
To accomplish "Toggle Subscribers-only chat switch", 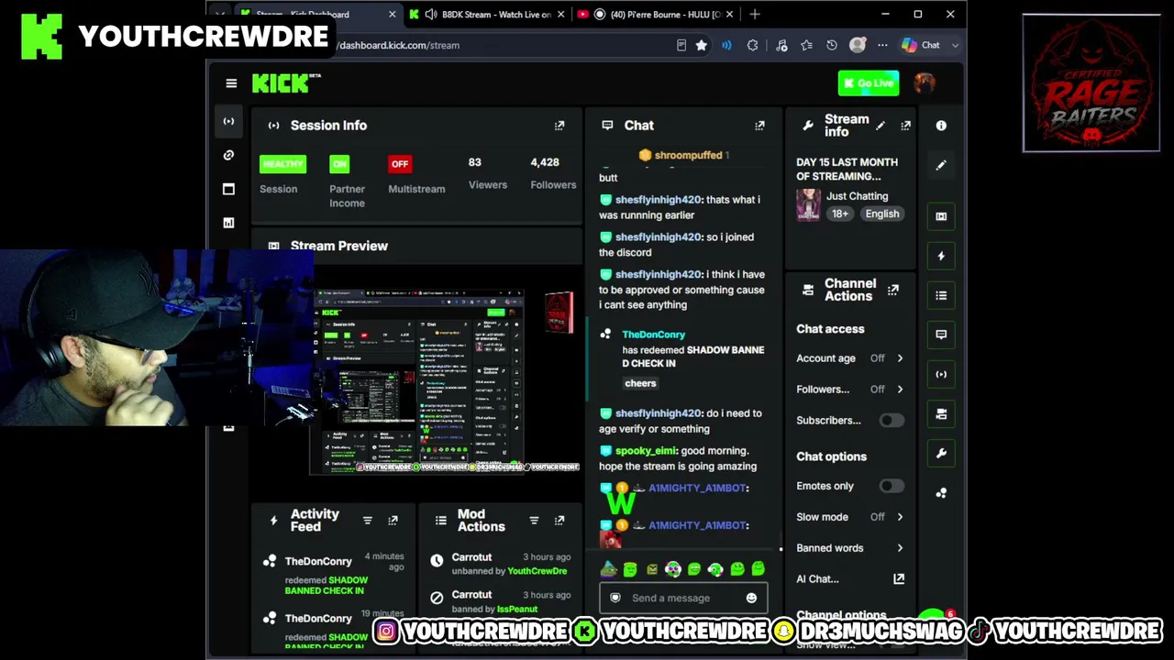I will (x=891, y=421).
